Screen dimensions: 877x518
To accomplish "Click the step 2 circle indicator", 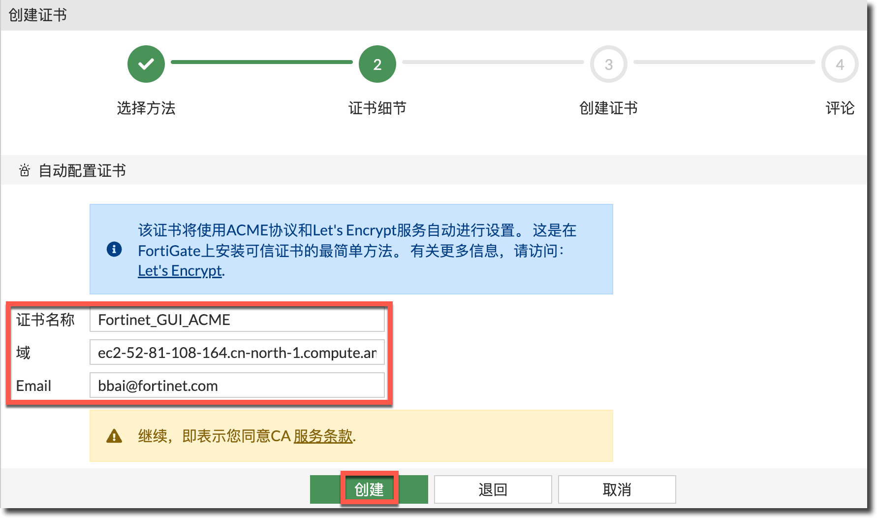I will pos(377,64).
